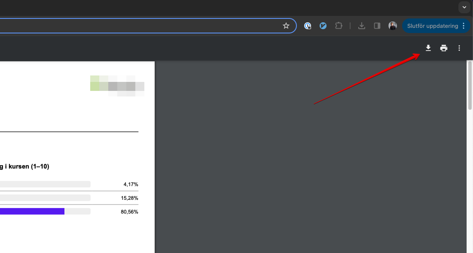This screenshot has height=253, width=473.
Task: Download the PDF from viewer toolbar
Action: coord(428,48)
